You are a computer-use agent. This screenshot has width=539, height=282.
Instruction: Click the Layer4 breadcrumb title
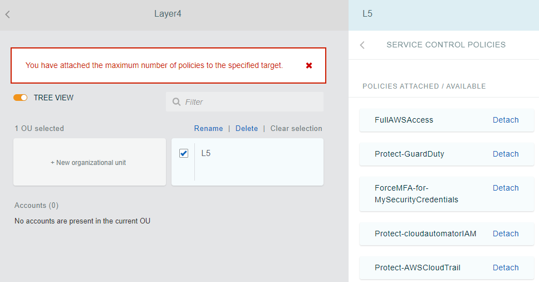point(168,14)
